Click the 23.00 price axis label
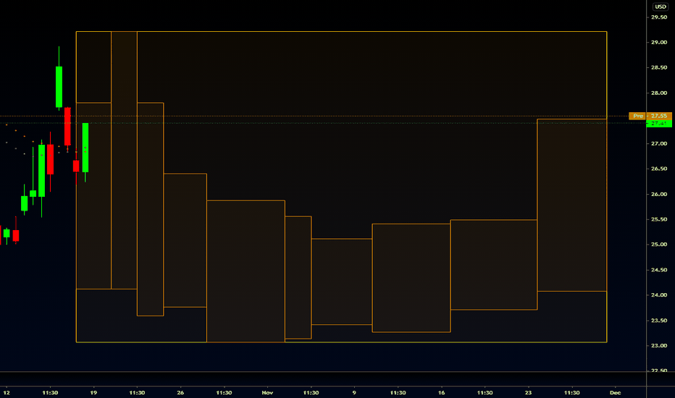The width and height of the screenshot is (675, 398). coord(658,345)
